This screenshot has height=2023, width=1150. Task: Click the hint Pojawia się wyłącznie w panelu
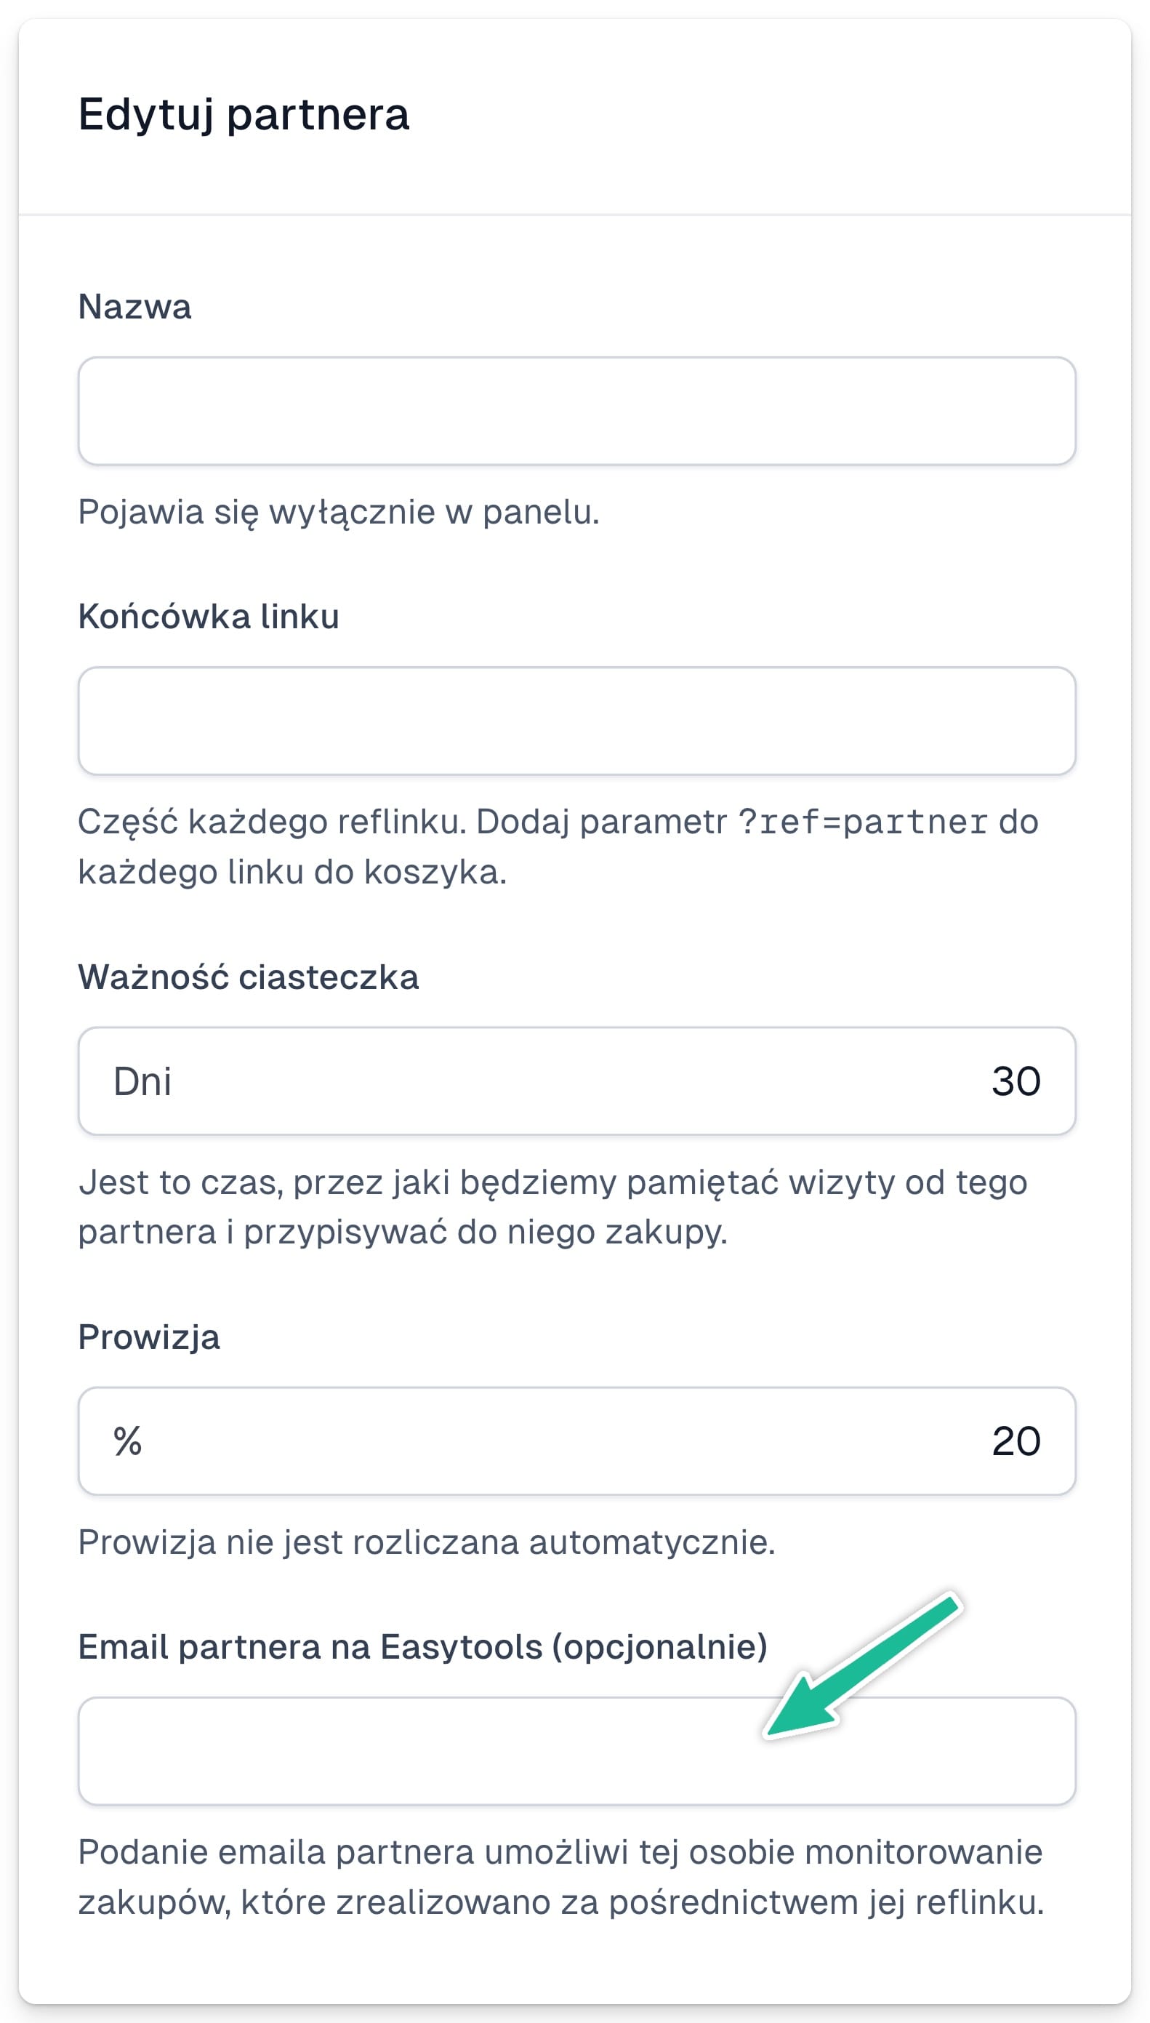[x=339, y=512]
